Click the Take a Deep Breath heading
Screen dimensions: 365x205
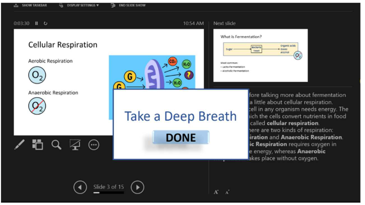coord(180,116)
